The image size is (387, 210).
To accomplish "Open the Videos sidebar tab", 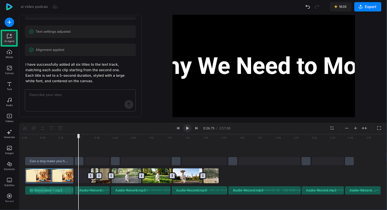I will (x=9, y=118).
